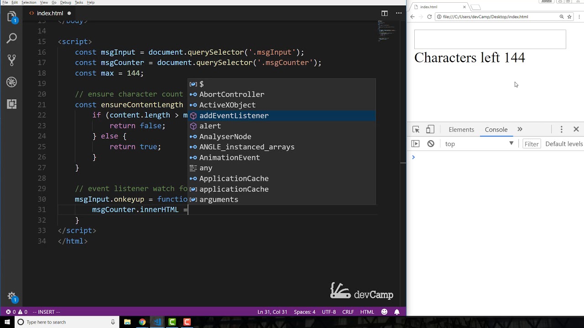The width and height of the screenshot is (584, 328).
Task: Show the console sidebar
Action: point(415,144)
